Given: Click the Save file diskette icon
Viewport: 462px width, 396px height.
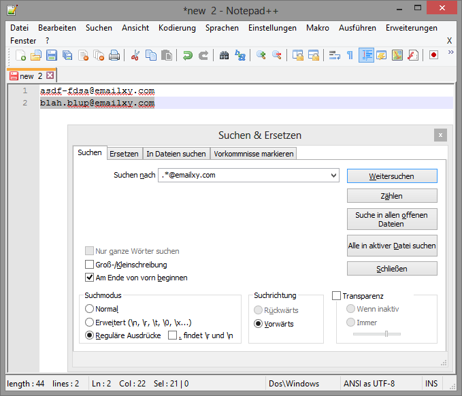Looking at the screenshot, I should (52, 55).
